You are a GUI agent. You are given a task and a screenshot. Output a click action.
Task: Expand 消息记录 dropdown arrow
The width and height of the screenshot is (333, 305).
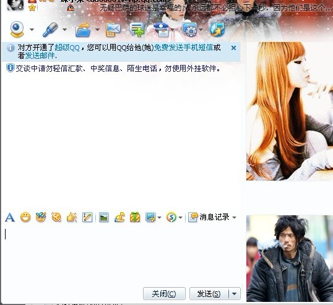(x=234, y=218)
